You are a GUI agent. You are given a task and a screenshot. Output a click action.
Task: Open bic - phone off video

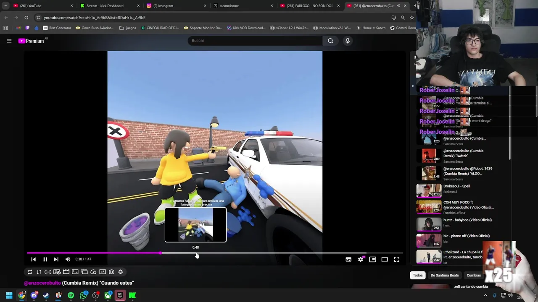[x=455, y=240]
